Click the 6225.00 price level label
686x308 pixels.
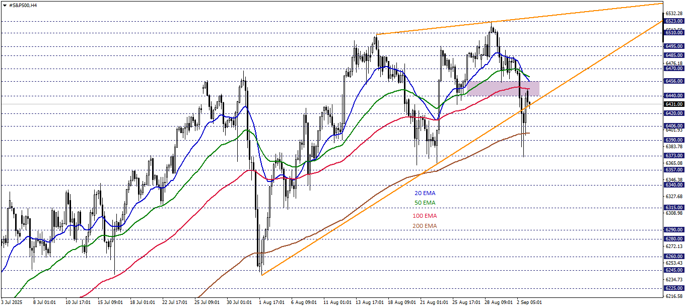pyautogui.click(x=674, y=288)
